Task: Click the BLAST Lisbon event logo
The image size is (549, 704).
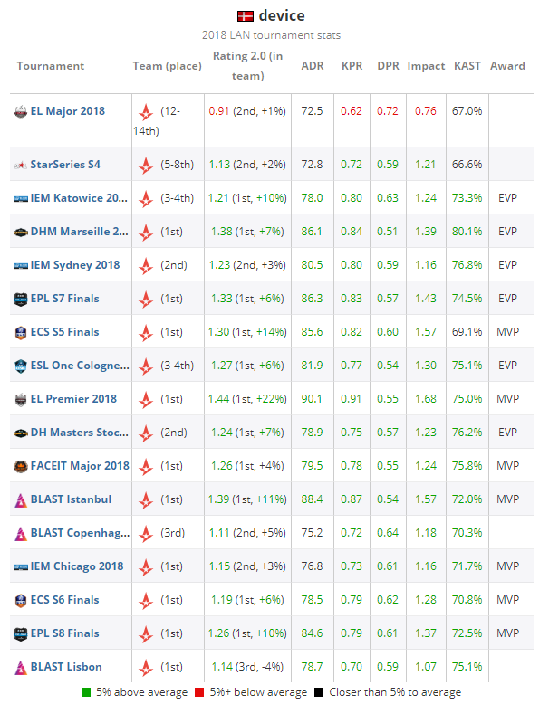Action: tap(21, 667)
